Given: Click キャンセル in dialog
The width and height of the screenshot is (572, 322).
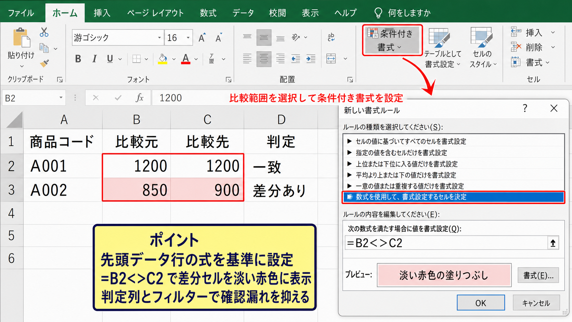Looking at the screenshot, I should [x=536, y=303].
